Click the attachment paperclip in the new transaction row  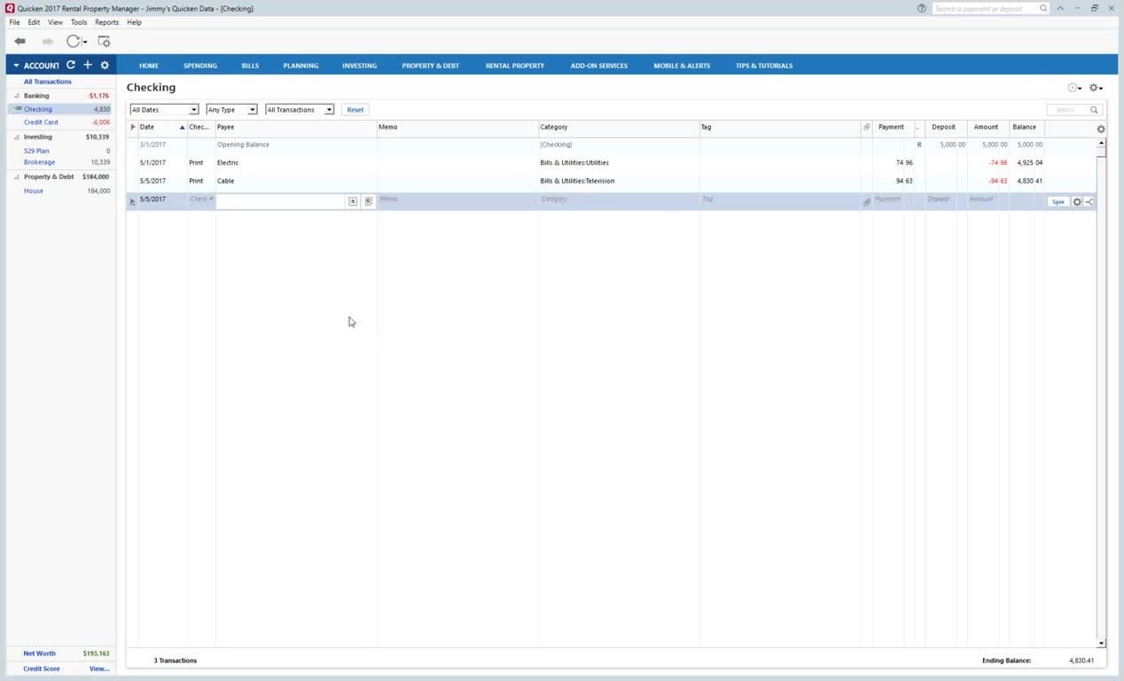click(x=867, y=202)
